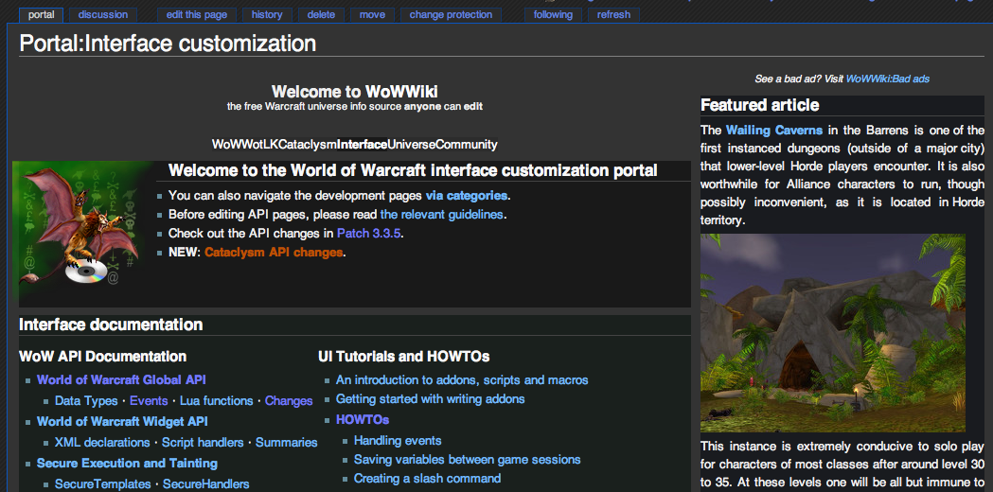Click the following tab
Screen dimensions: 993x492
(553, 15)
